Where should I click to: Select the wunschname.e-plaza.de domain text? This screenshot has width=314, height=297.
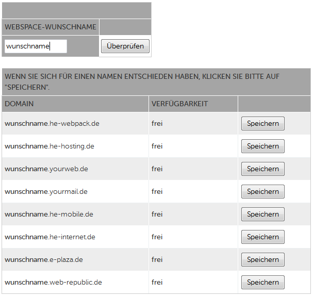coord(44,260)
